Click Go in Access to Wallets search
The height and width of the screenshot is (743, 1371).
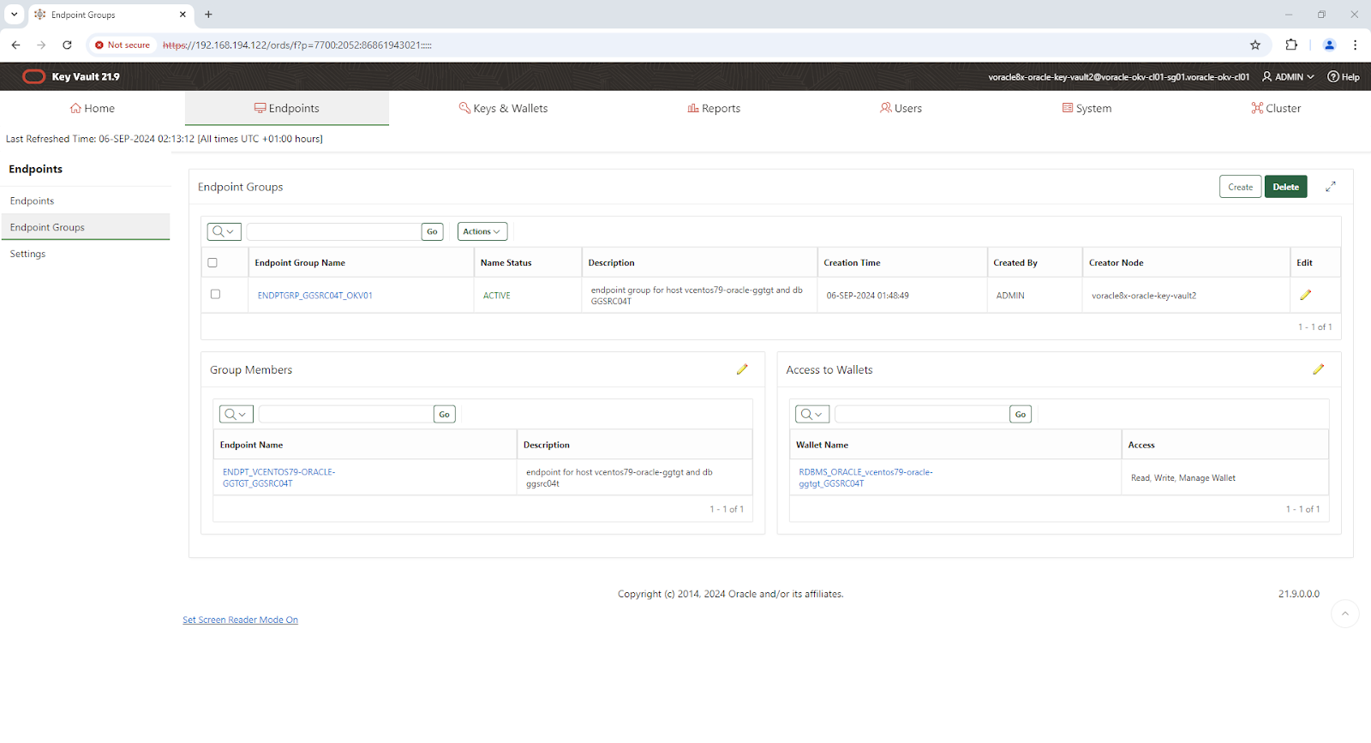click(1020, 414)
